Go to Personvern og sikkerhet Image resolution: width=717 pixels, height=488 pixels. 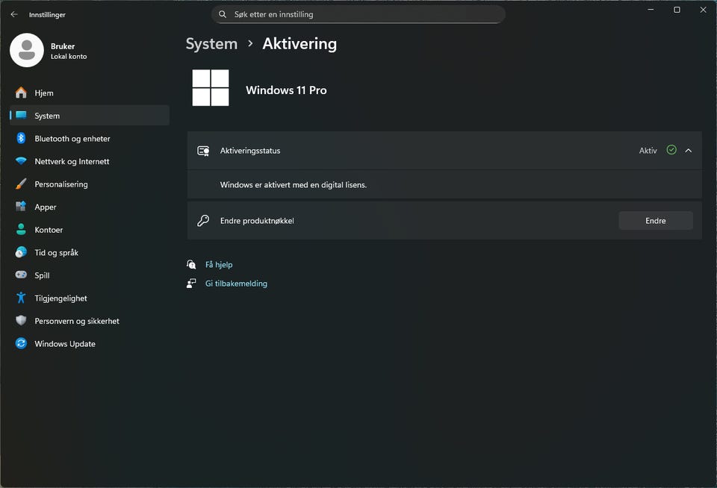point(90,321)
